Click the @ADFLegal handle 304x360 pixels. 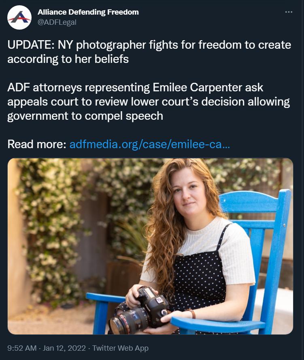point(57,22)
